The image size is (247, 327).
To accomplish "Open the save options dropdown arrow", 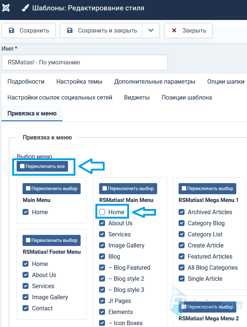I will point(151,30).
